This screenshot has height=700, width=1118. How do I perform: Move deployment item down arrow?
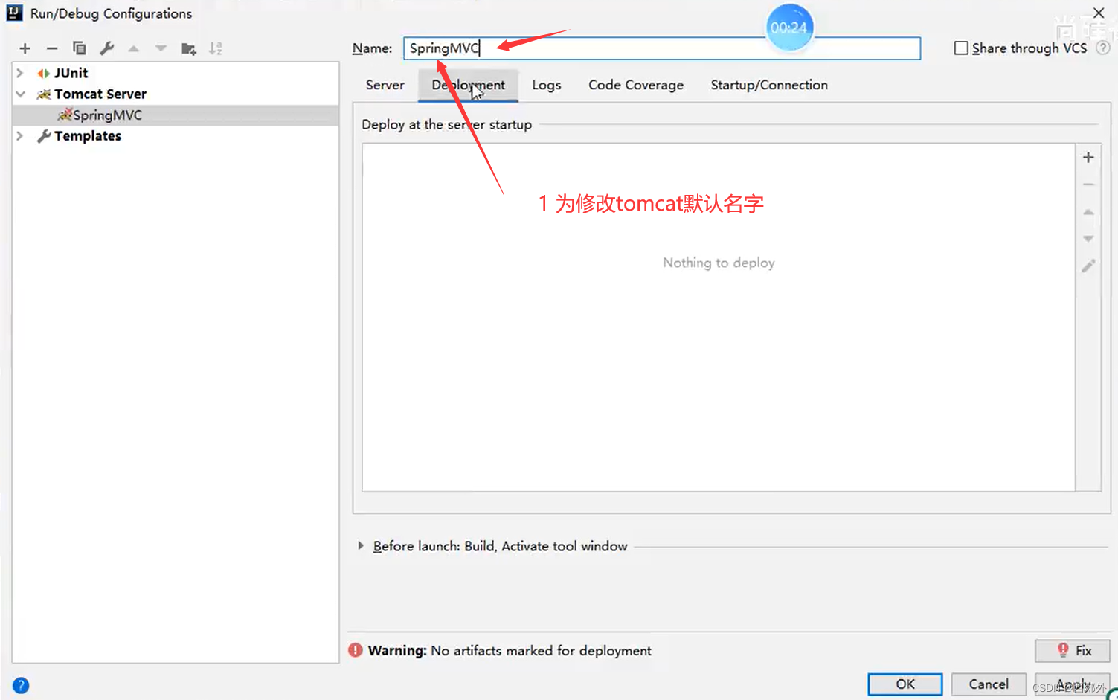[1088, 239]
